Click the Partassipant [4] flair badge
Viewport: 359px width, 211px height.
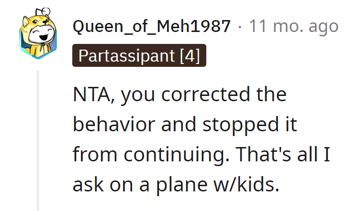coord(139,55)
